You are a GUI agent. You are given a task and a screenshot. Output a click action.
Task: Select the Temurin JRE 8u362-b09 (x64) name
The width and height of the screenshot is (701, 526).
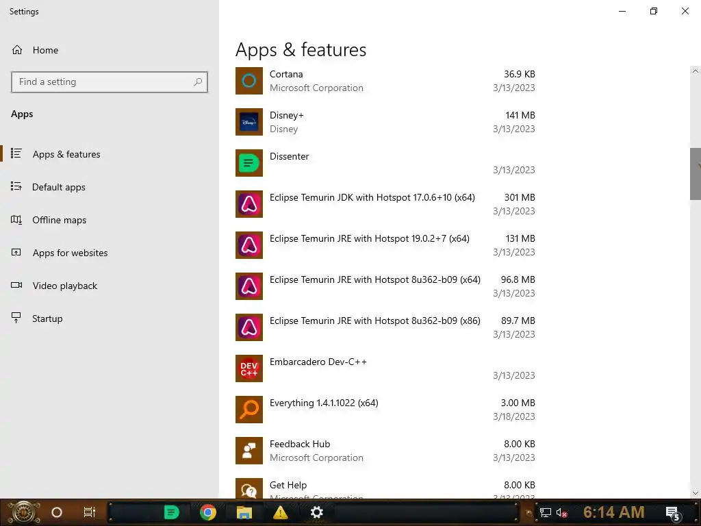click(x=375, y=280)
